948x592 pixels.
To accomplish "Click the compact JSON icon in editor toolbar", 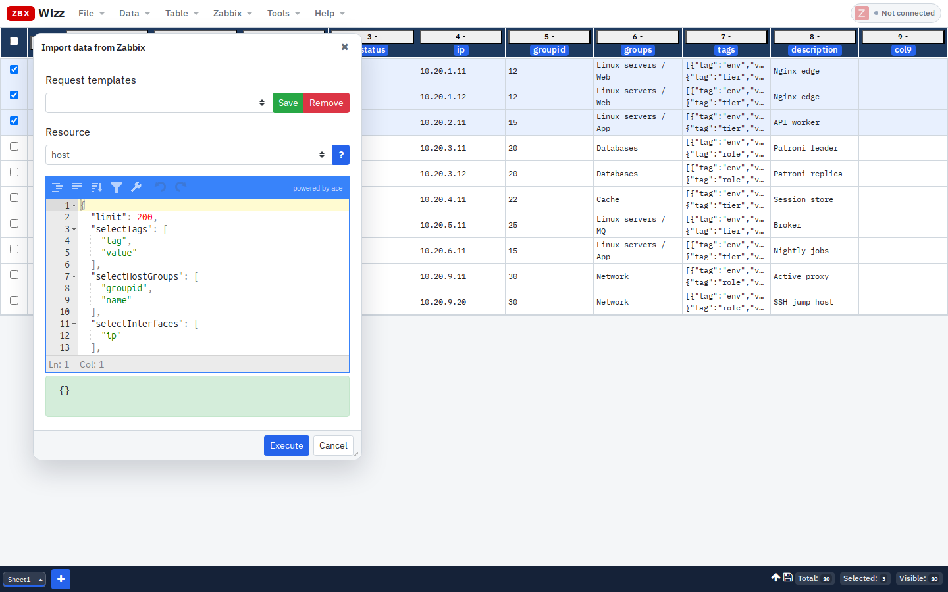I will coord(77,187).
